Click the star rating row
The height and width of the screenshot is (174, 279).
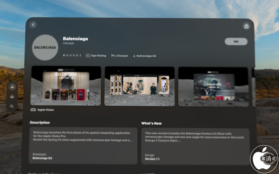(x=71, y=56)
